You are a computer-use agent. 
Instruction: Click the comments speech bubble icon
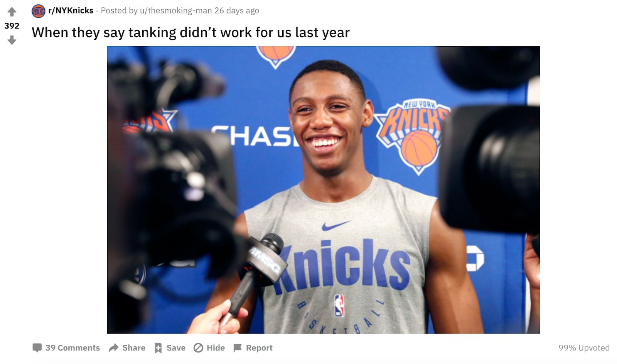pyautogui.click(x=37, y=348)
